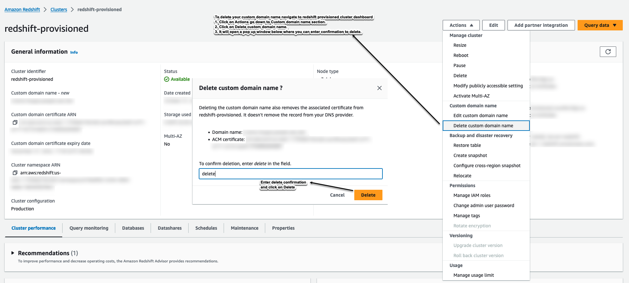Screen dimensions: 629x283
Task: Go to the Databases tab
Action: click(133, 228)
